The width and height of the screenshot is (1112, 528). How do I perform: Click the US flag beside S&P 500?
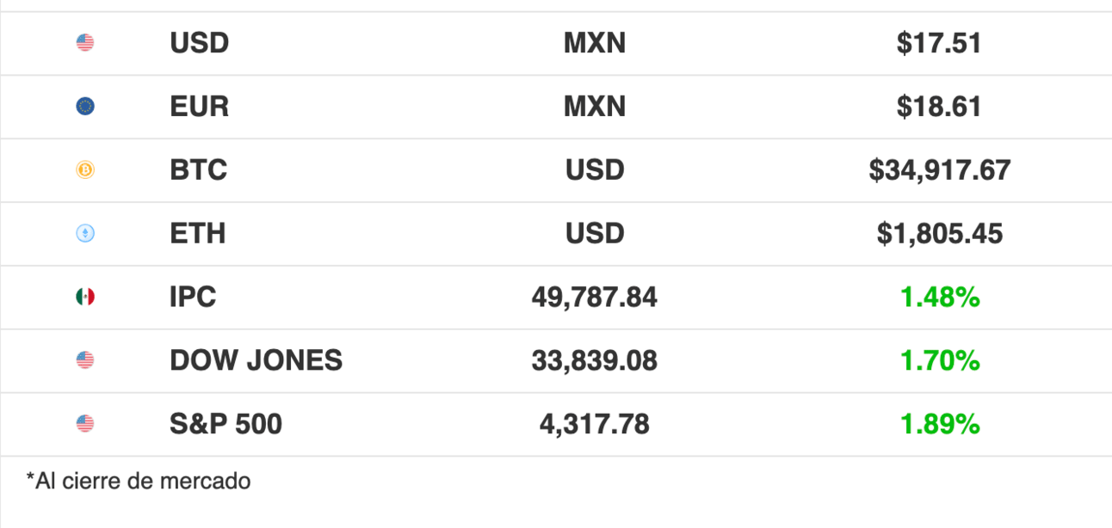click(85, 424)
